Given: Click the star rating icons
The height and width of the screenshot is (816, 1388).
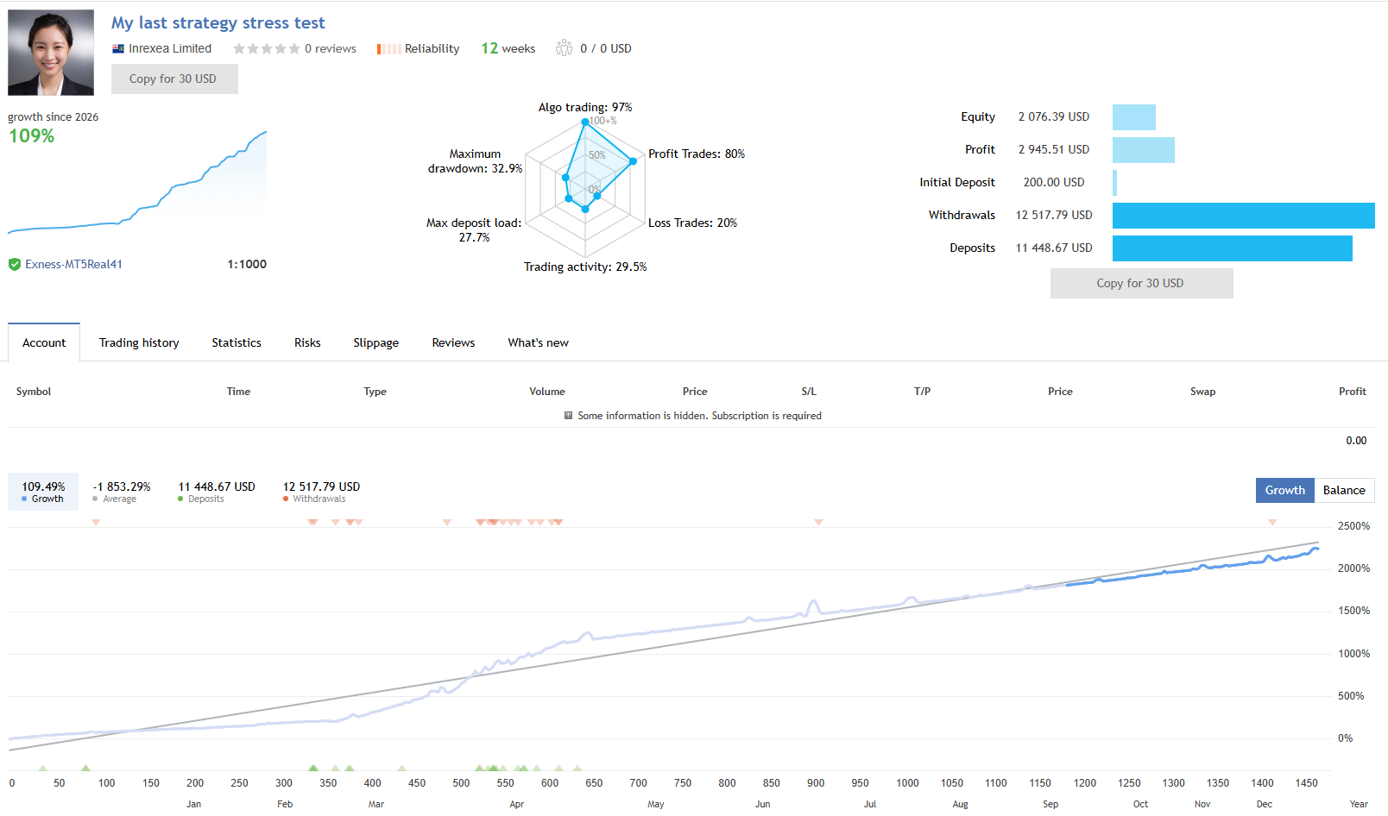Looking at the screenshot, I should 267,49.
